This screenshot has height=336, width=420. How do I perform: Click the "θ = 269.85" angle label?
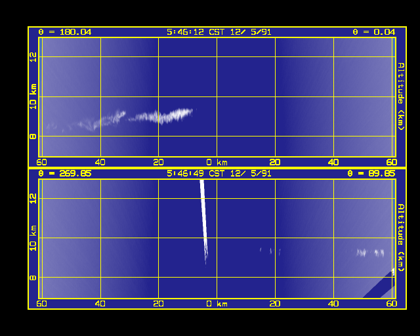(65, 174)
